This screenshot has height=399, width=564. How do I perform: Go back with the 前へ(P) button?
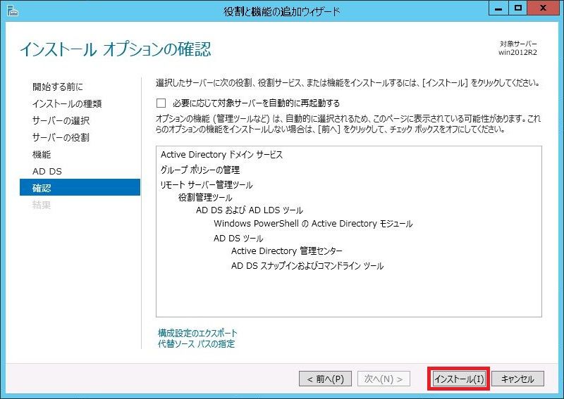pyautogui.click(x=325, y=379)
